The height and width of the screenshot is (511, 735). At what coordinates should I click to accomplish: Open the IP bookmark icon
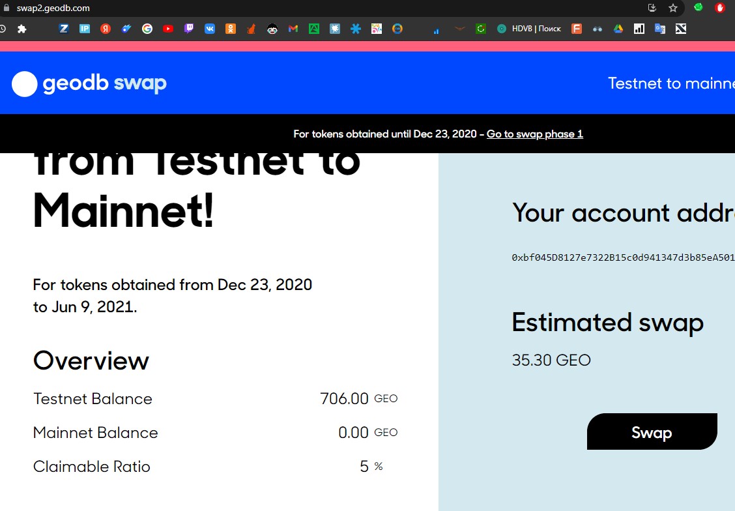[85, 29]
